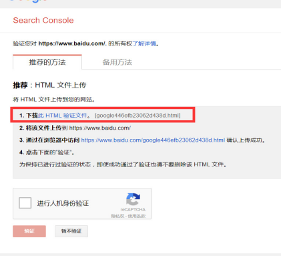Open the google446efb23062d438d.html confirmation URL link
281x256 pixels.
pyautogui.click(x=153, y=140)
